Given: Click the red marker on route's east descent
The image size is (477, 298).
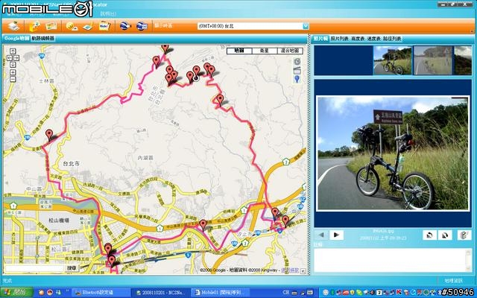Looking at the screenshot, I should point(220,100).
